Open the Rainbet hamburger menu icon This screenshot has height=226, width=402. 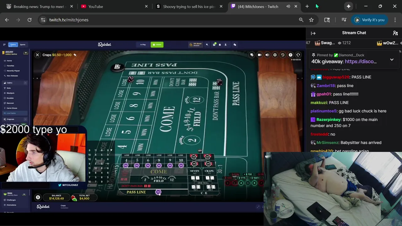pos(4,45)
